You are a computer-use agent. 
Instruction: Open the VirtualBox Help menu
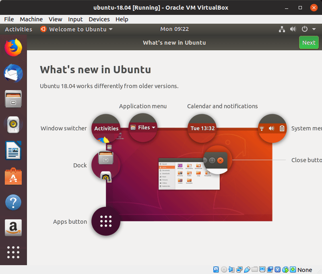pyautogui.click(x=122, y=19)
